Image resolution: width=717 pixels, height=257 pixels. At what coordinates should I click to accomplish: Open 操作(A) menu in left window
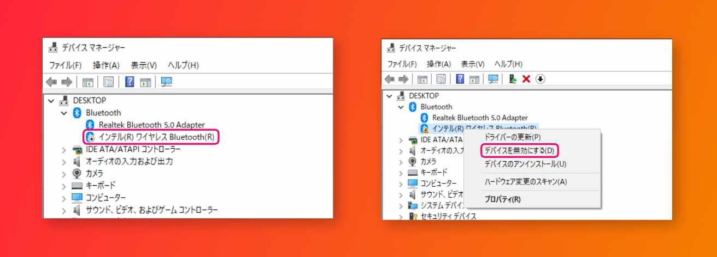(x=105, y=65)
